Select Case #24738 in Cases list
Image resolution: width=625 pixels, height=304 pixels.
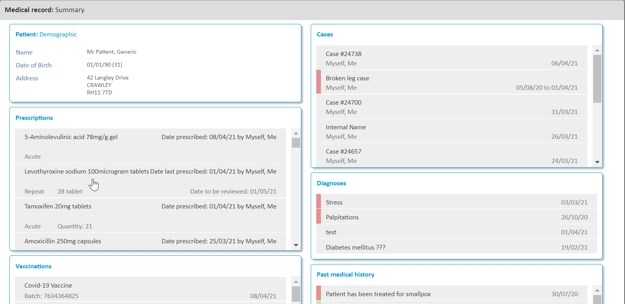(343, 54)
